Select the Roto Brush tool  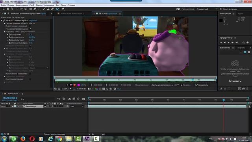(x=57, y=9)
